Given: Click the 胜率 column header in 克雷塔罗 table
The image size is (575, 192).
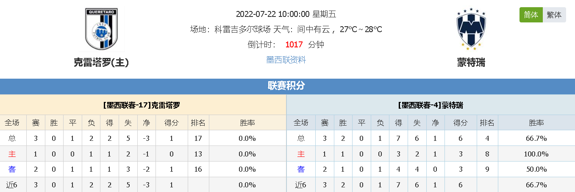Looking at the screenshot, I should click(x=247, y=123).
